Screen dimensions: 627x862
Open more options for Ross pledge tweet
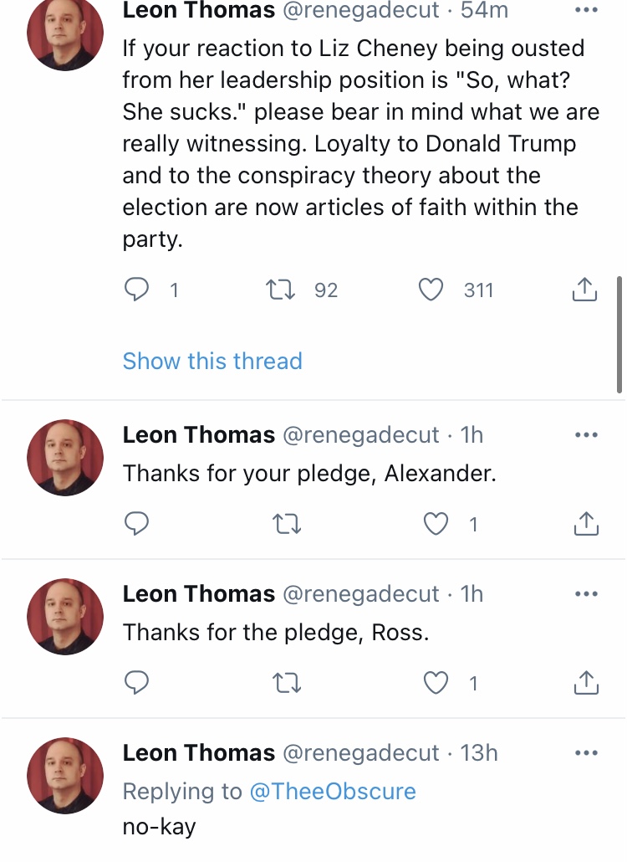[x=586, y=593]
